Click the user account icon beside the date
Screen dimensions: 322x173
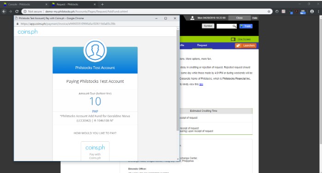(x=192, y=18)
